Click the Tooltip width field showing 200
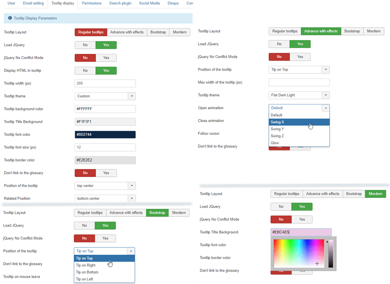Screen dimensions: 390x284 [x=105, y=83]
